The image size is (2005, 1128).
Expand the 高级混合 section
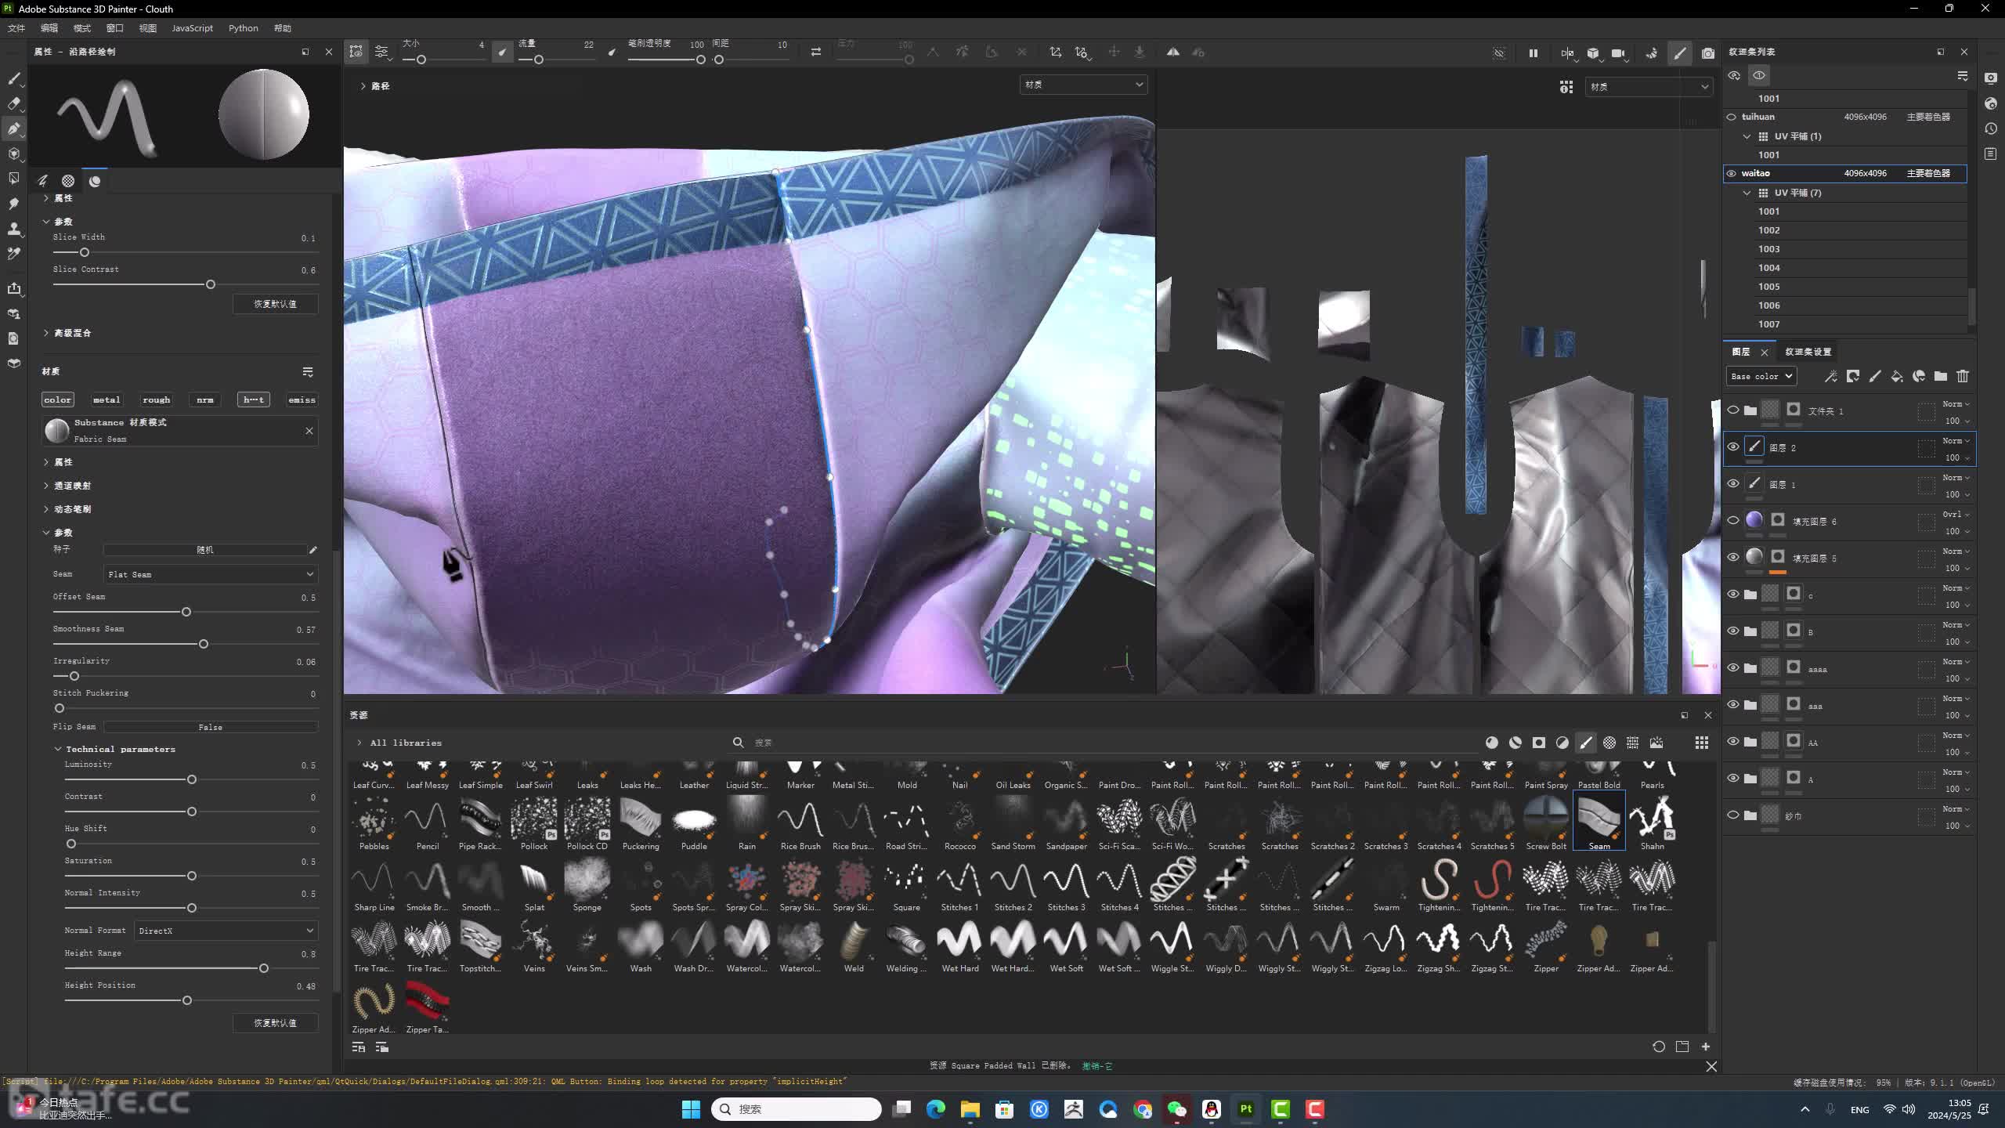click(46, 333)
